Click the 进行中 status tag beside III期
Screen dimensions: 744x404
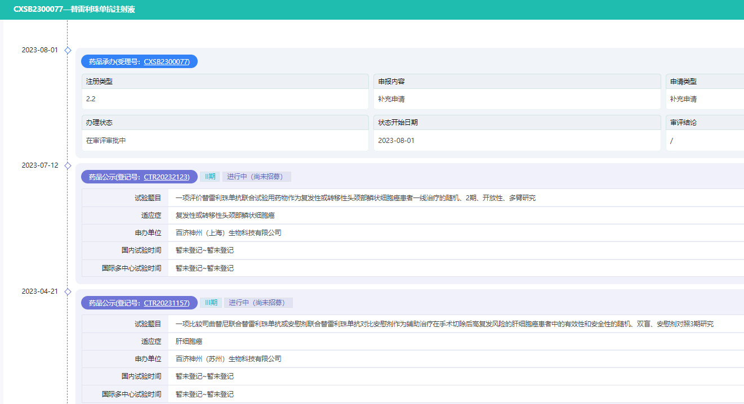click(258, 303)
